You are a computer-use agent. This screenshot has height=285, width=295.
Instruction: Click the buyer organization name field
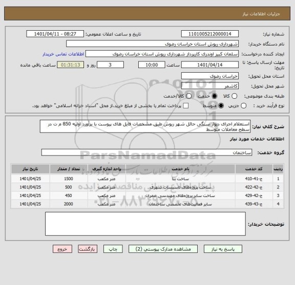(153, 44)
